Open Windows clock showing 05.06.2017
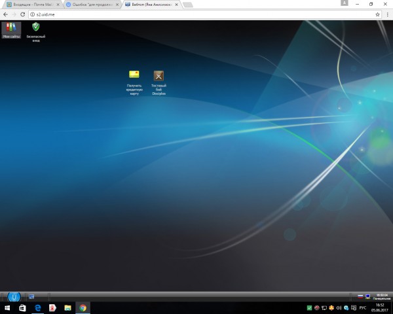 (x=380, y=307)
